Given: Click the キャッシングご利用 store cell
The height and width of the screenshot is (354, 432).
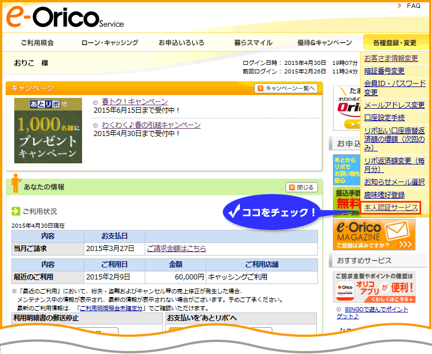Looking at the screenshot, I should 262,277.
